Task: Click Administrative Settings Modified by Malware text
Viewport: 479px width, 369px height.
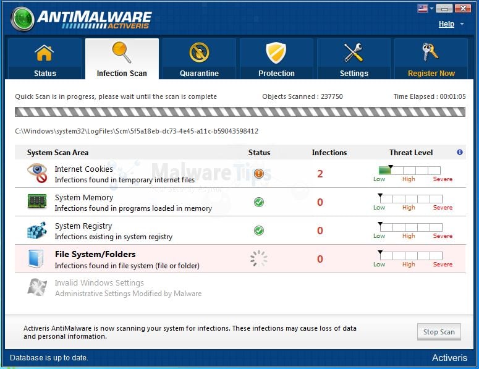Action: [129, 294]
